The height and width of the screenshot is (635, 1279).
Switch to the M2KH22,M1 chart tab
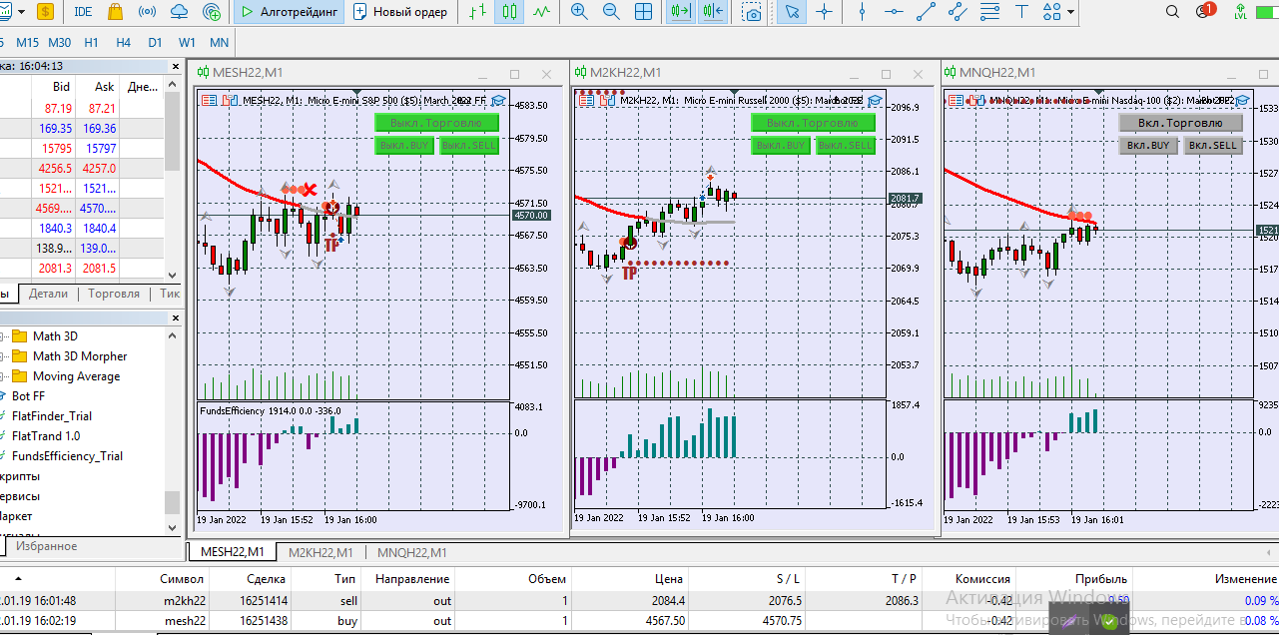point(320,552)
